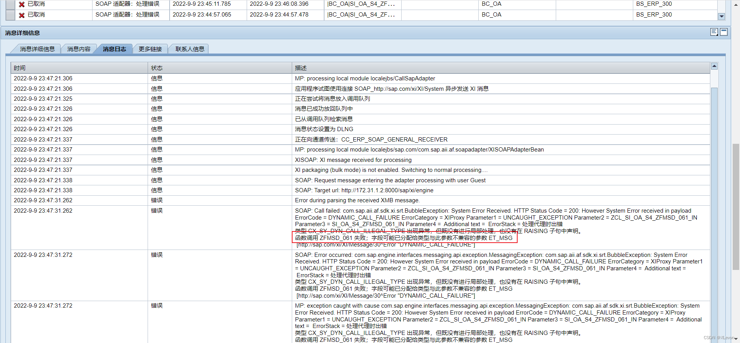The width and height of the screenshot is (740, 343).
Task: Click the 时间 column header
Action: [x=79, y=68]
